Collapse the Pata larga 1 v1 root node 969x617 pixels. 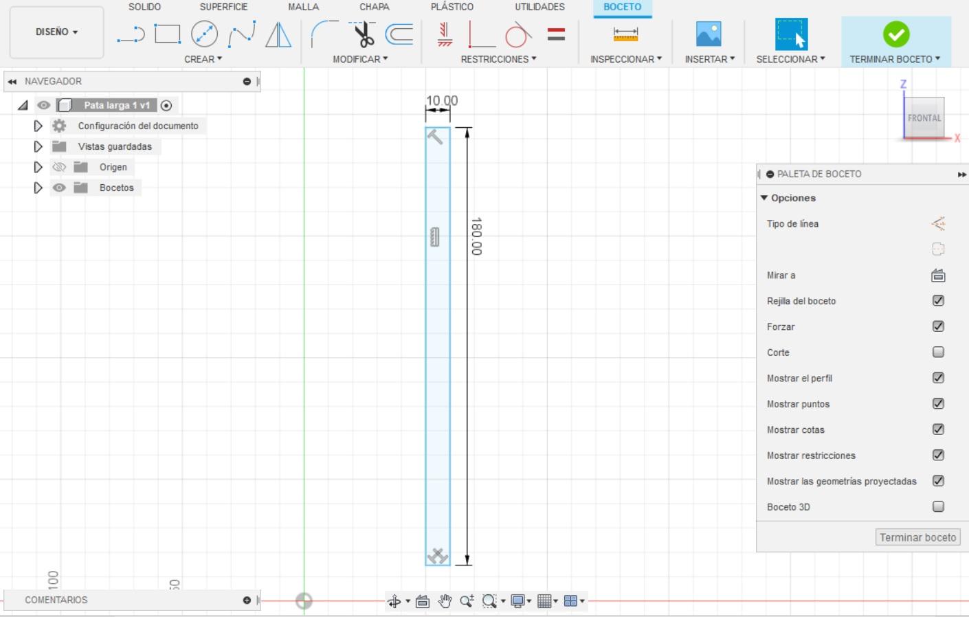[23, 105]
